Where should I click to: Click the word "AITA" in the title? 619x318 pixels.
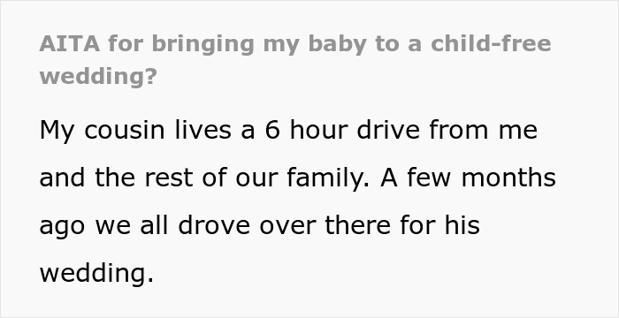pos(70,43)
